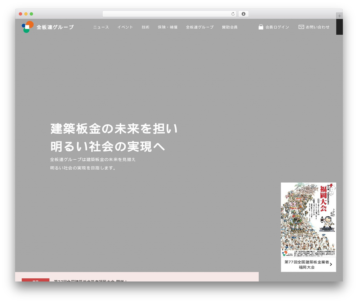Open a new tab with the plus button

pyautogui.click(x=340, y=16)
